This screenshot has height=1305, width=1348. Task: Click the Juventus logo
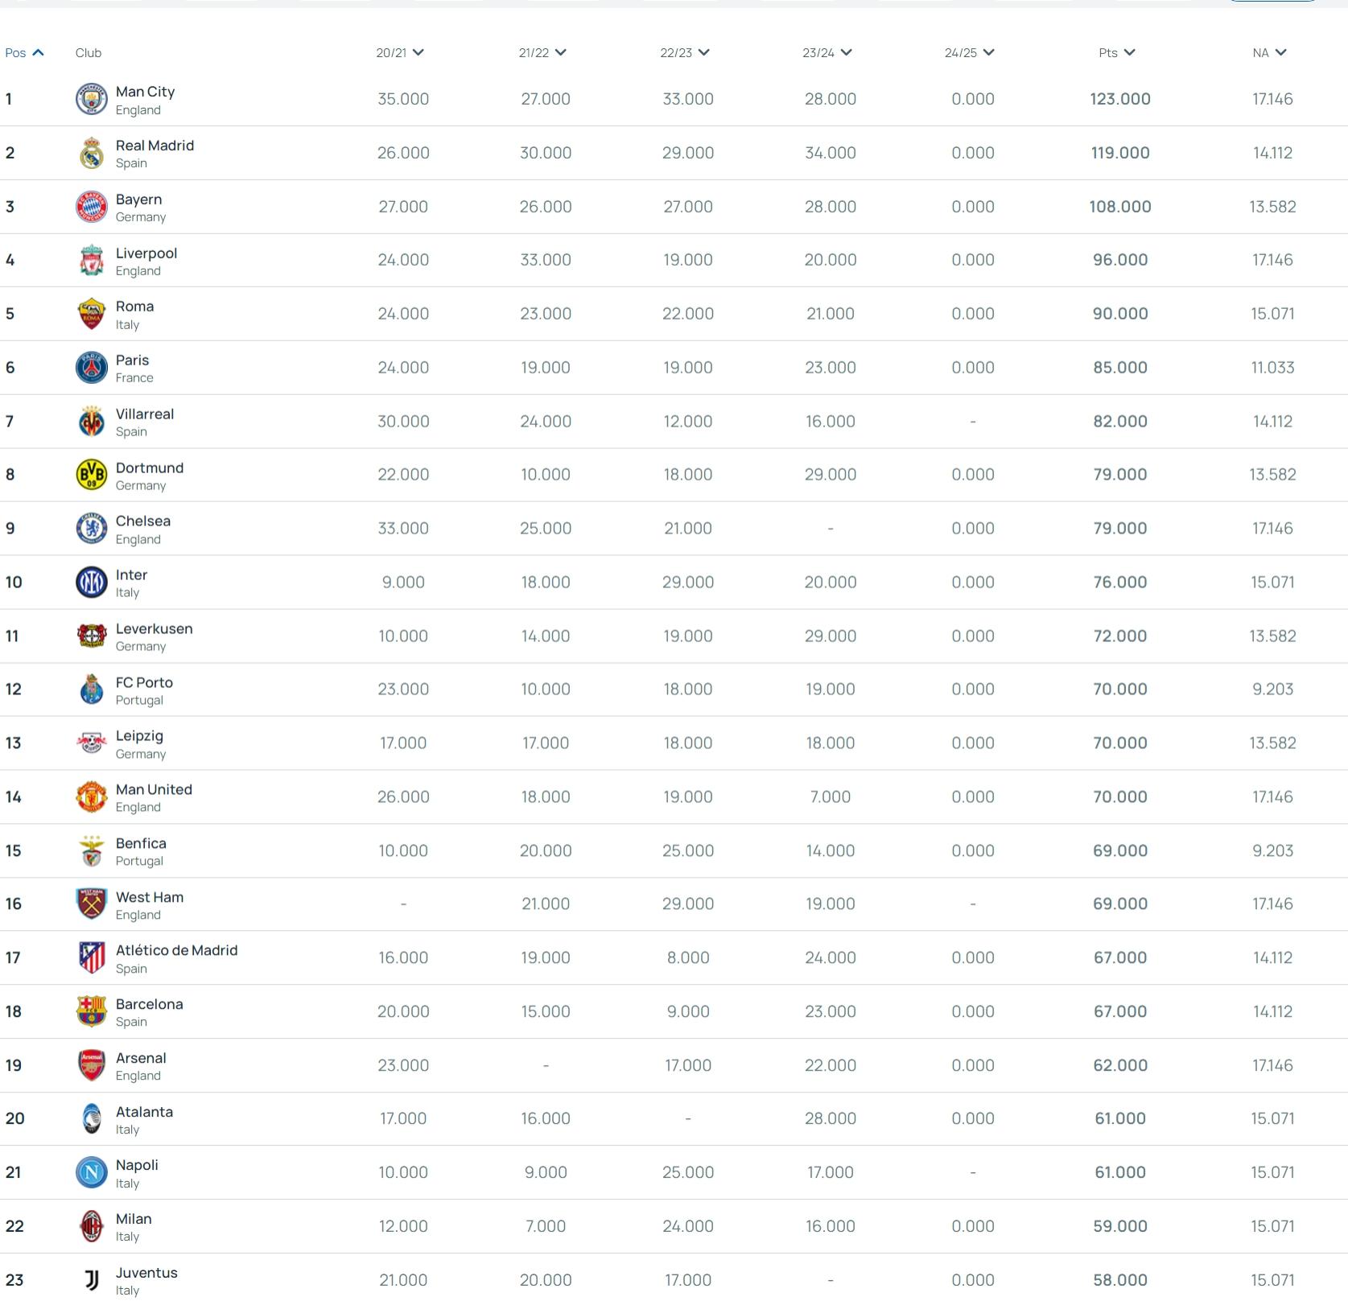tap(91, 1279)
